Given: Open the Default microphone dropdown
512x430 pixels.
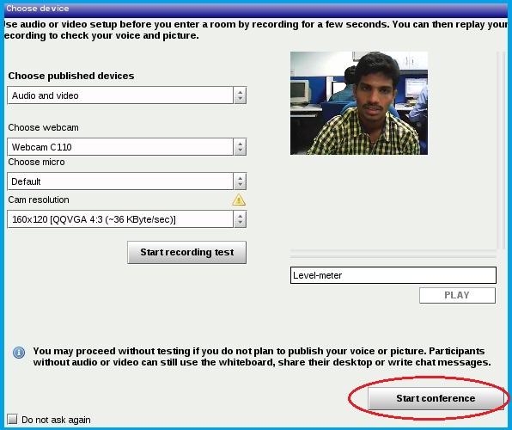Looking at the screenshot, I should (126, 181).
